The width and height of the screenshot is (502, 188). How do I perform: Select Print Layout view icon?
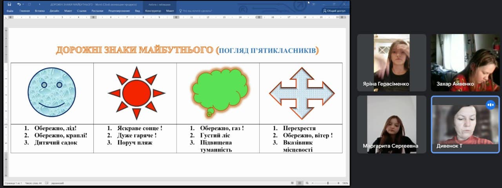point(300,183)
